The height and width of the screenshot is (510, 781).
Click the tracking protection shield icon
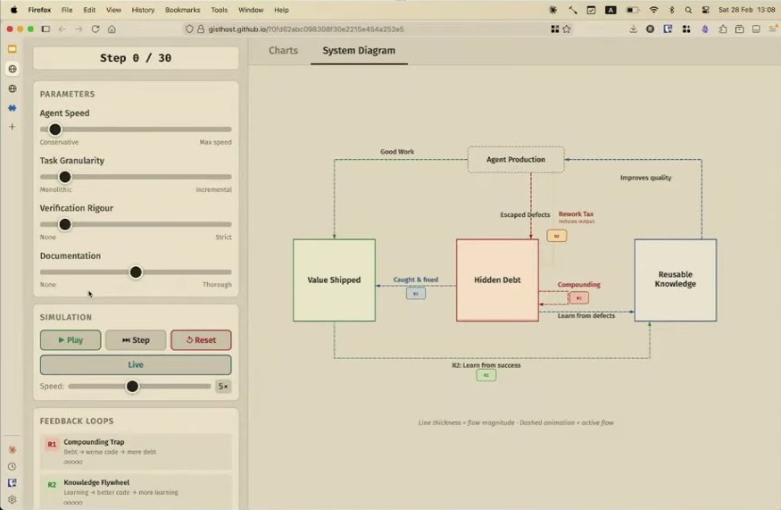click(x=189, y=29)
